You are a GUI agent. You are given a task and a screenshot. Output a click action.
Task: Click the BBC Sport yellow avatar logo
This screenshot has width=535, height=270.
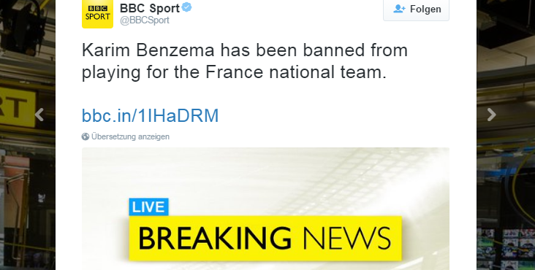pos(97,14)
